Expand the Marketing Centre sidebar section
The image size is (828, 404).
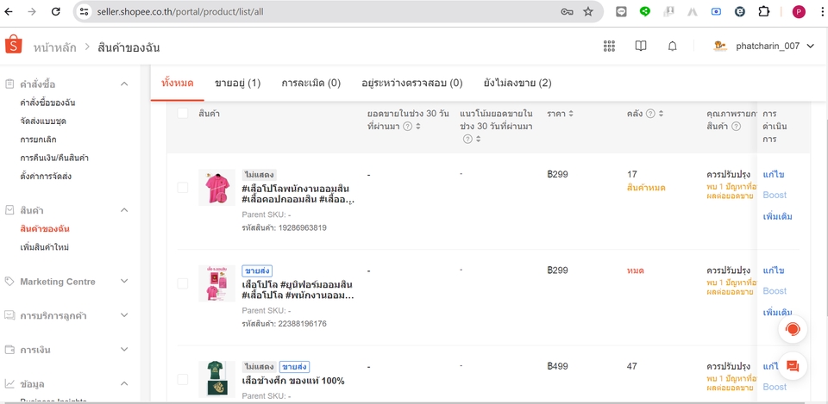click(x=124, y=281)
